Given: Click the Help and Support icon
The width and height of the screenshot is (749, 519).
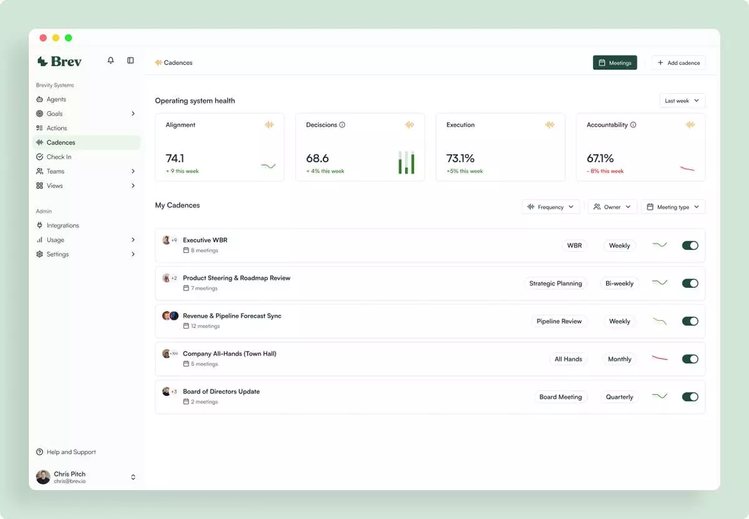Looking at the screenshot, I should tap(40, 452).
